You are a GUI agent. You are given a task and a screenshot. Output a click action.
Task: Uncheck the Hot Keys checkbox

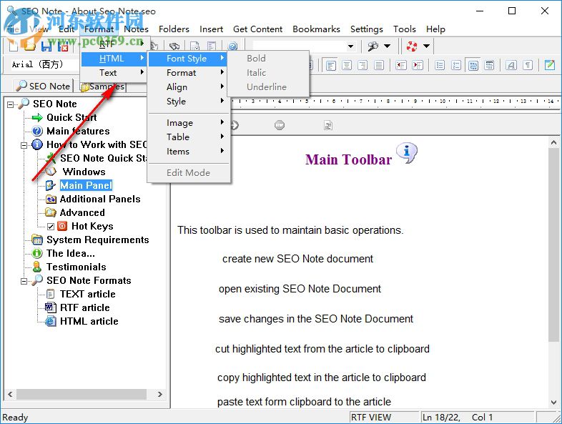[x=51, y=227]
